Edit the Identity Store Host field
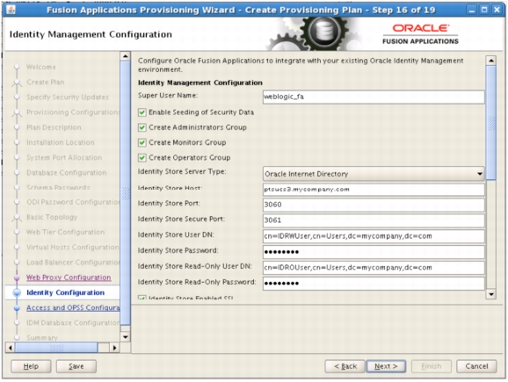Screen dimensions: 508x382 374,190
